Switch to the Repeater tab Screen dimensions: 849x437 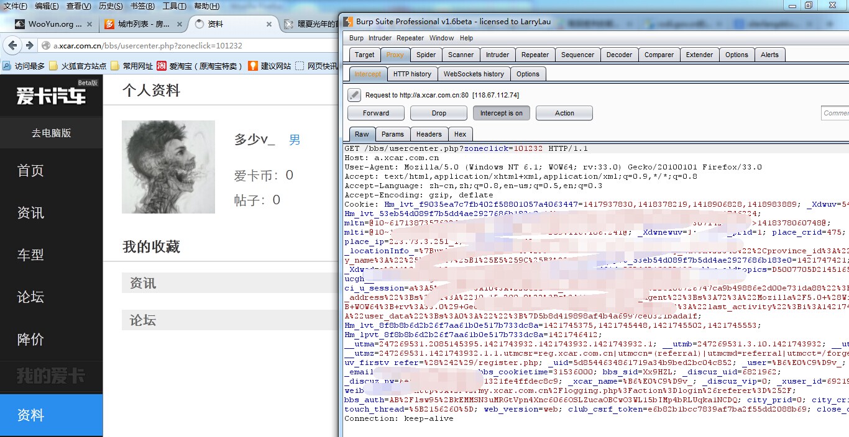pos(535,55)
